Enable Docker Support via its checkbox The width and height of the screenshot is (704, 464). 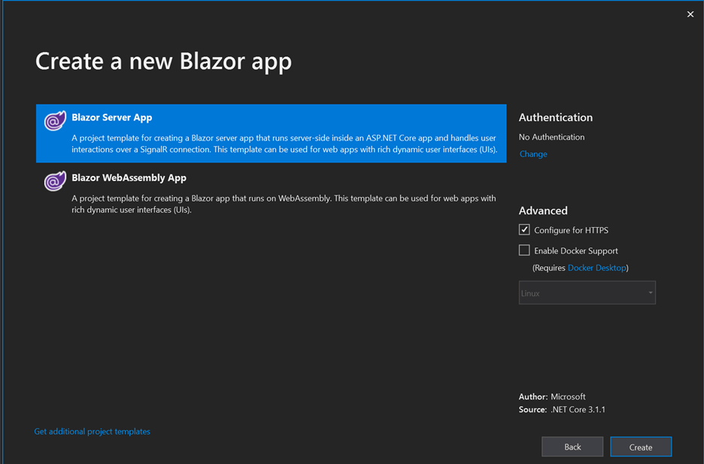[x=524, y=250]
